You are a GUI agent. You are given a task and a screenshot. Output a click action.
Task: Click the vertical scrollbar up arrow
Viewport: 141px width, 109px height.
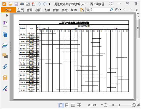pyautogui.click(x=138, y=17)
